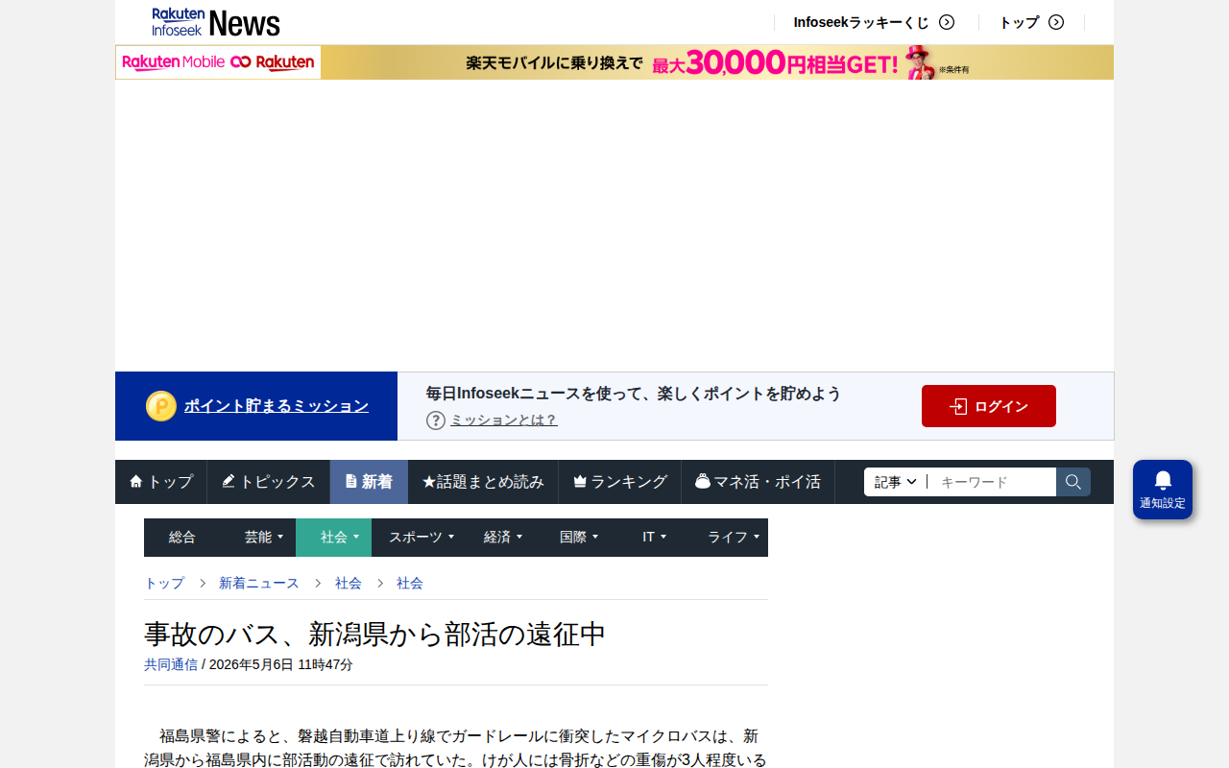Click the date 2026年5月6日 11時47分
The width and height of the screenshot is (1229, 768).
[280, 664]
